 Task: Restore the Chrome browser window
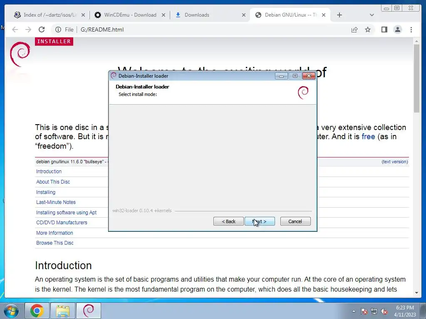(397, 8)
